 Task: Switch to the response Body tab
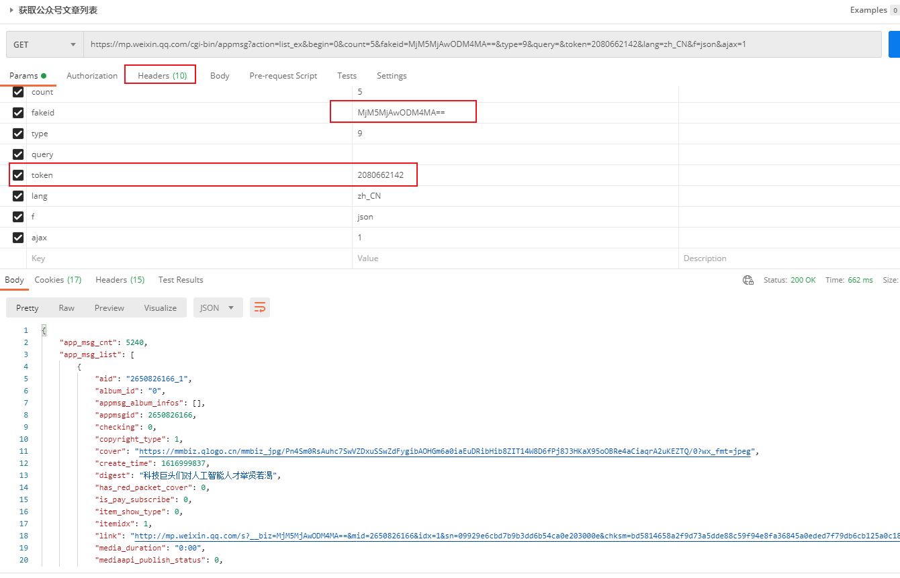14,280
